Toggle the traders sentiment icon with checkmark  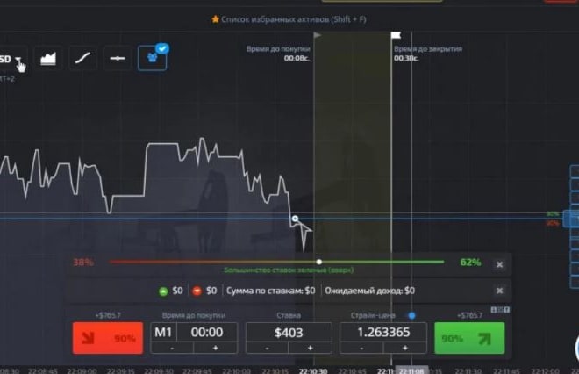pos(152,58)
